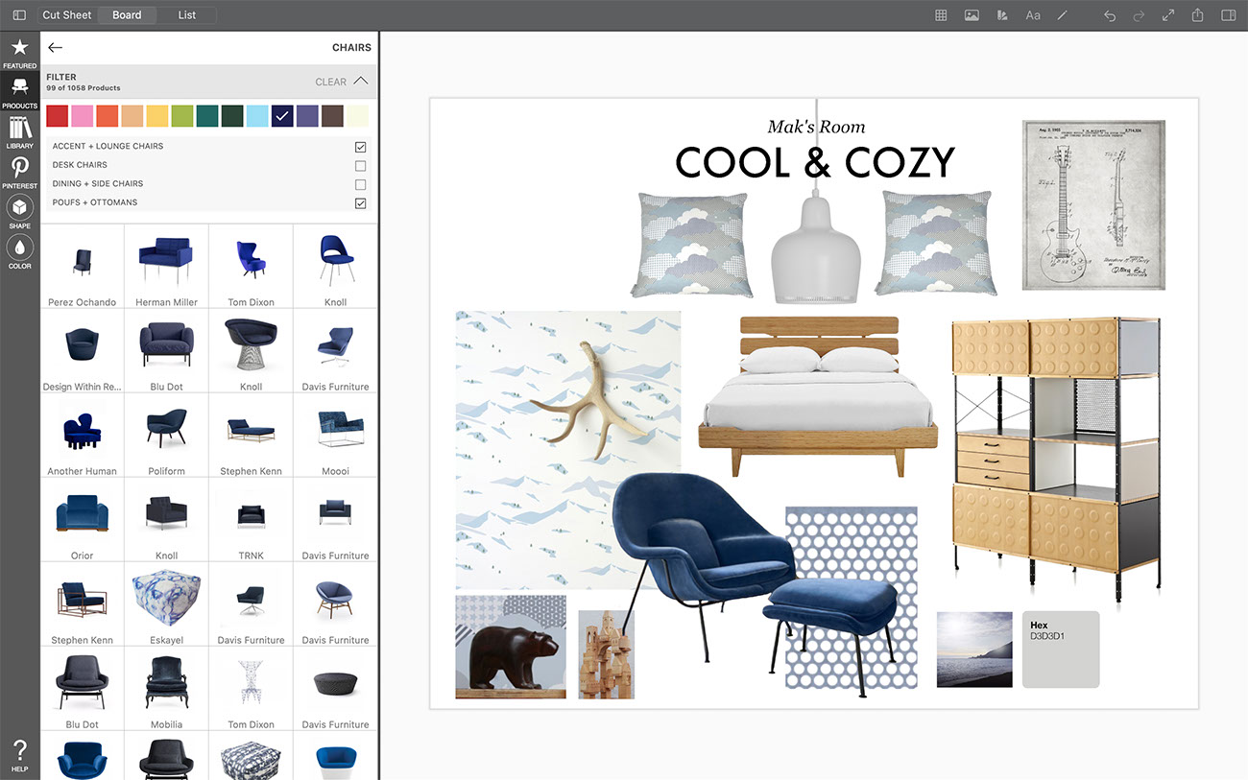This screenshot has height=780, width=1248.
Task: Collapse the Filter panel with chevron
Action: tap(361, 82)
